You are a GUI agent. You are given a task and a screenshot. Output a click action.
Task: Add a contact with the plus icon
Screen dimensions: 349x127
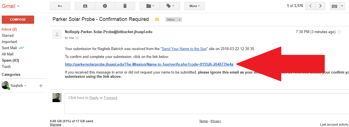click(41, 85)
